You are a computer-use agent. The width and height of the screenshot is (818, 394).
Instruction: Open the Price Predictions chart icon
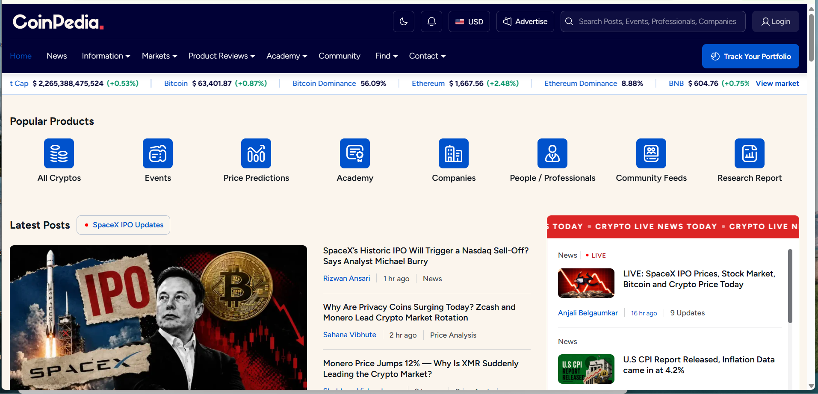coord(256,153)
